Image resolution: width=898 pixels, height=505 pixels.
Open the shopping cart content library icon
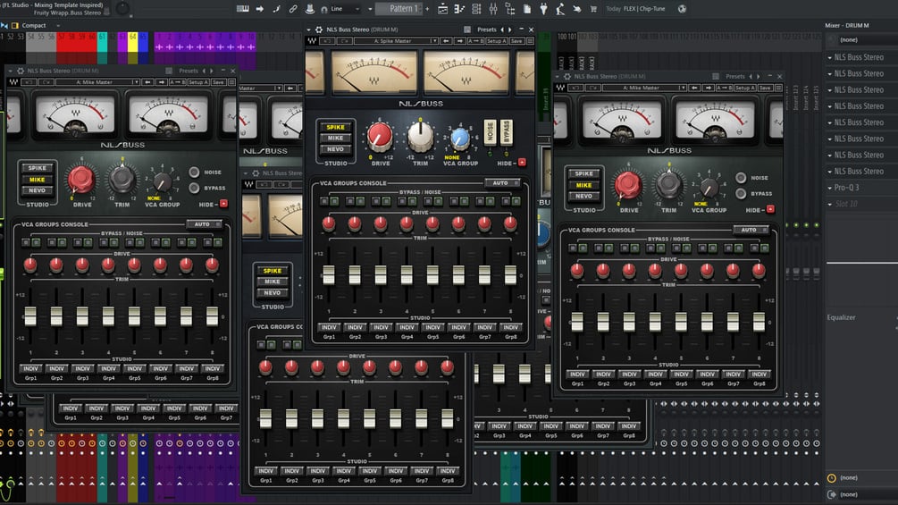pyautogui.click(x=593, y=9)
